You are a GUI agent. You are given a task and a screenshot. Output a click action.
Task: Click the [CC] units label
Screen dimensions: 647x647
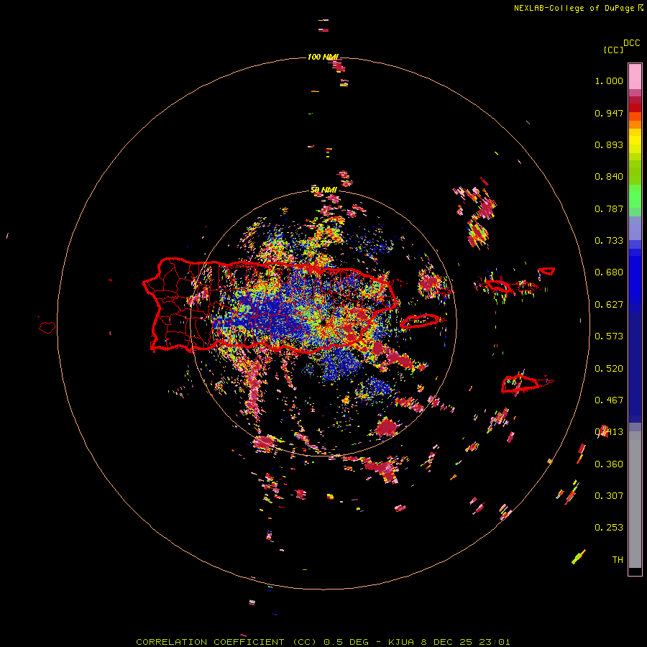(x=613, y=50)
